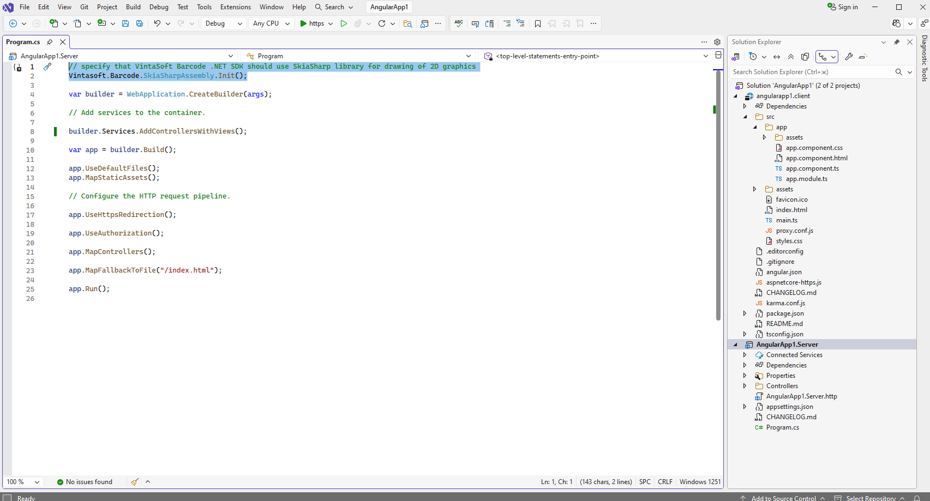Click the Sign in button

tap(843, 7)
